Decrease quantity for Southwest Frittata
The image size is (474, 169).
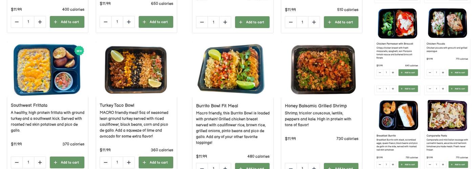pyautogui.click(x=17, y=162)
